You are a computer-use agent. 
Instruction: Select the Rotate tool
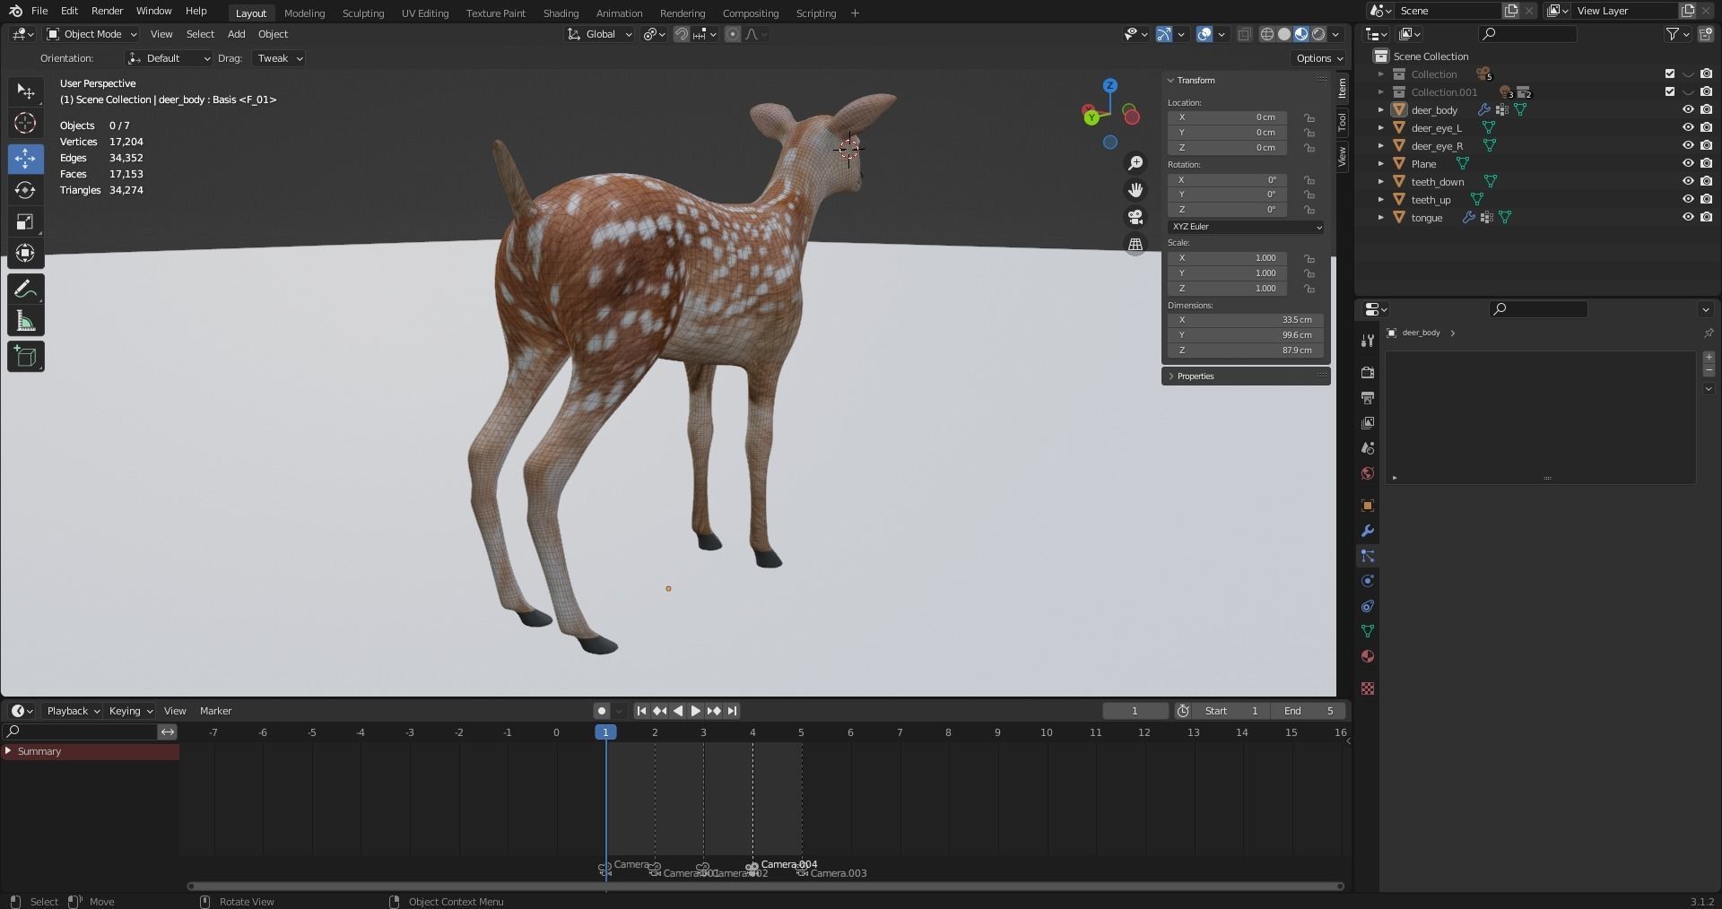[x=25, y=190]
